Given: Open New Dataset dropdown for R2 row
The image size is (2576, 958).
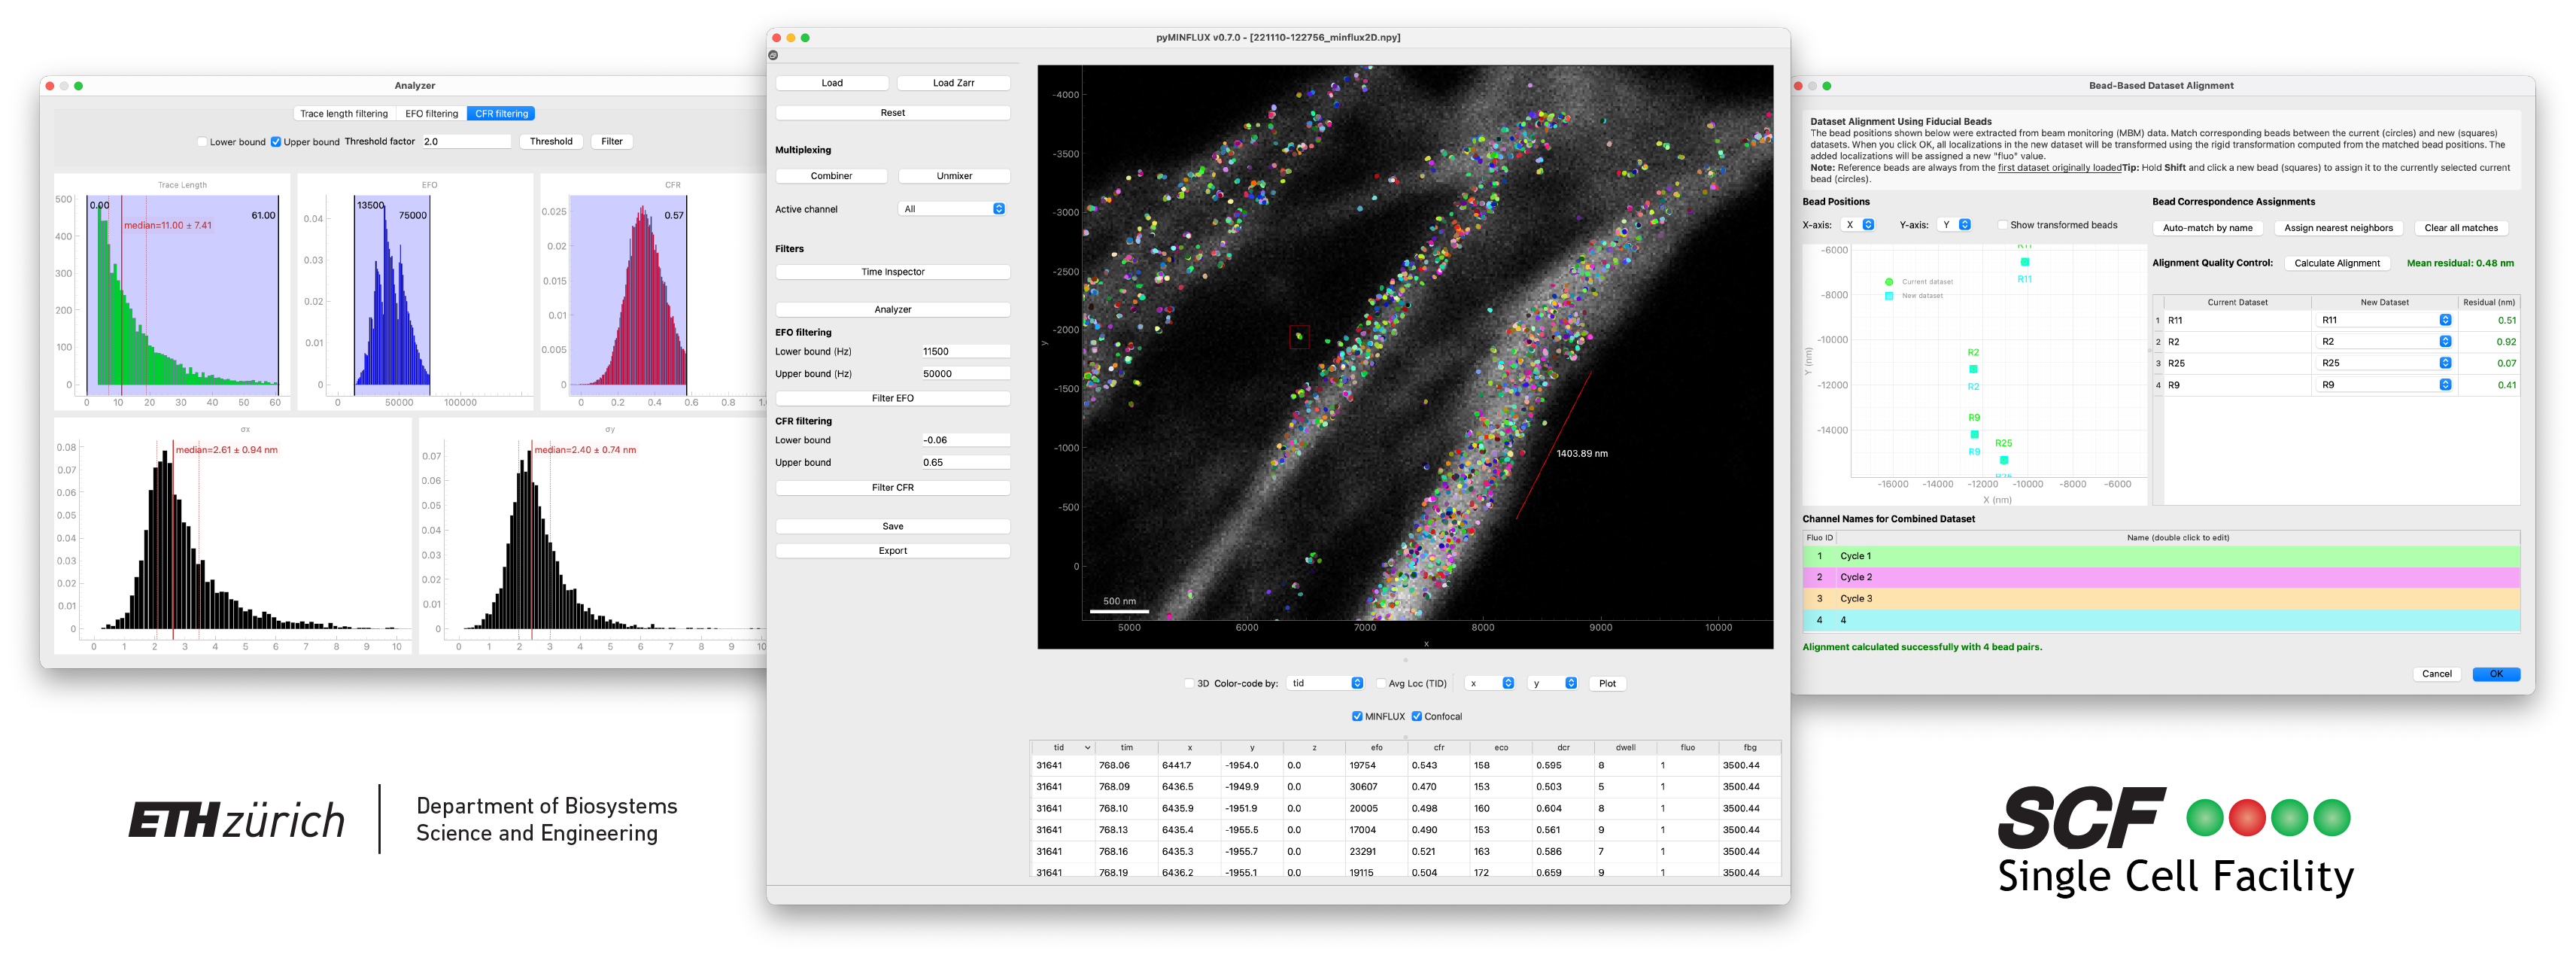Looking at the screenshot, I should point(2386,342).
